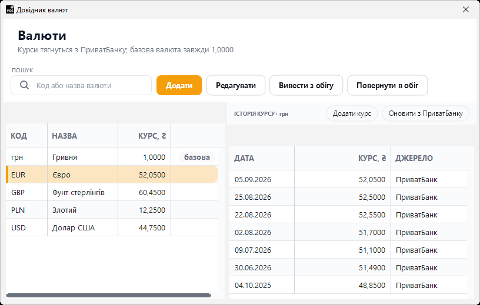Screen dimensions: 480x305
Task: Click Оновити з ПриватБанку button
Action: [x=425, y=113]
